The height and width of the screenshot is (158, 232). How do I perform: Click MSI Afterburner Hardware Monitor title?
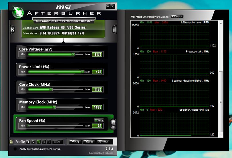150,17
